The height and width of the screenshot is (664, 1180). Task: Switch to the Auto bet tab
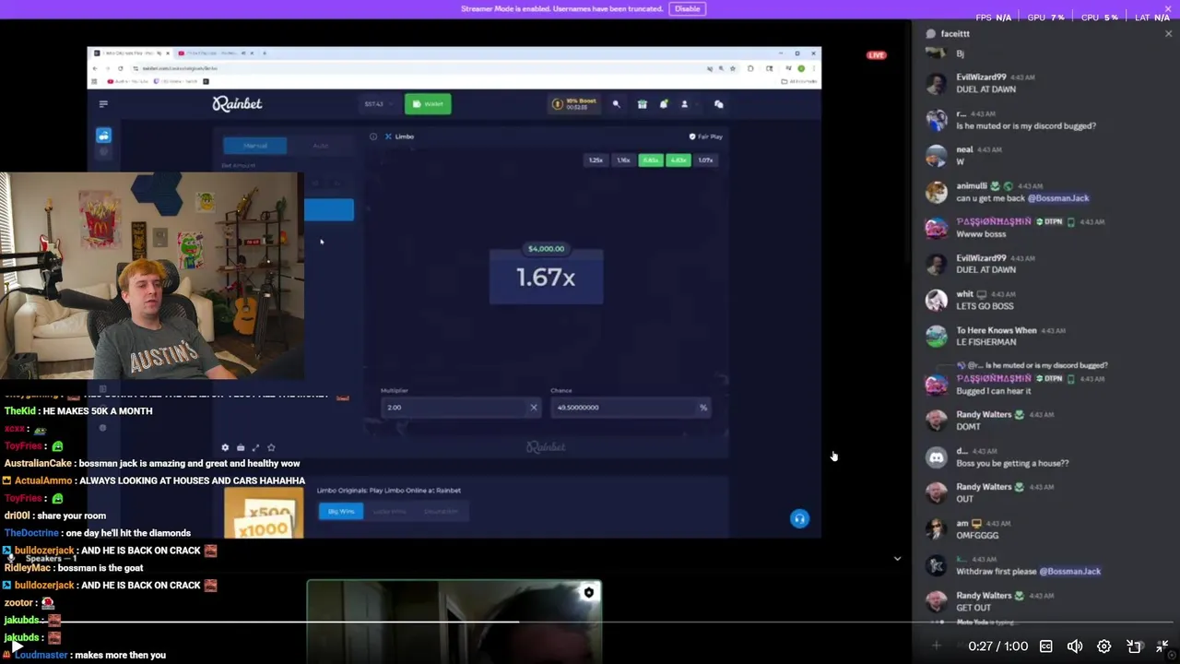pos(320,146)
